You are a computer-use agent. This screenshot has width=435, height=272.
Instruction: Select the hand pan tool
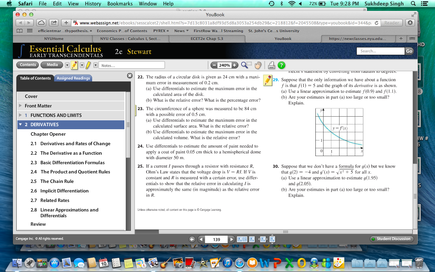click(258, 65)
